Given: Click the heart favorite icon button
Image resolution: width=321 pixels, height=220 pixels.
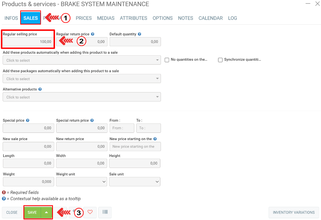Looking at the screenshot, I should pyautogui.click(x=90, y=212).
